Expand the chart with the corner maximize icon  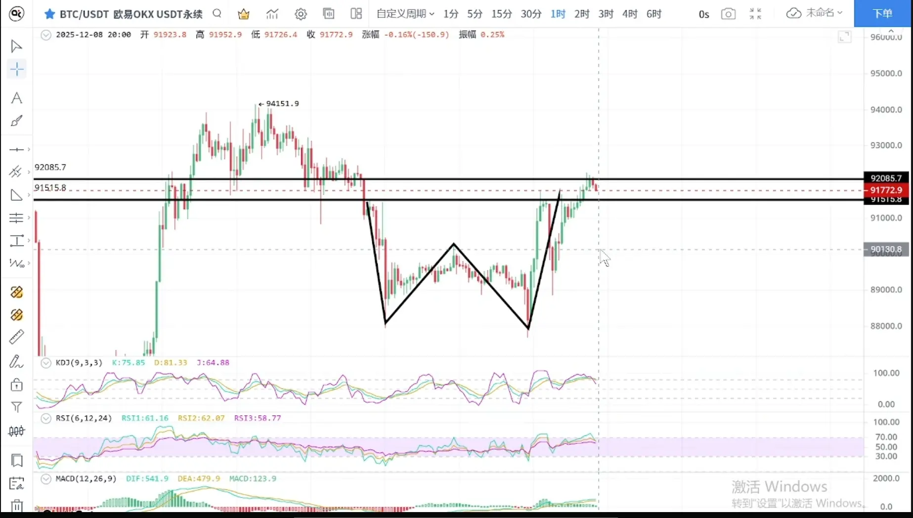tap(845, 37)
